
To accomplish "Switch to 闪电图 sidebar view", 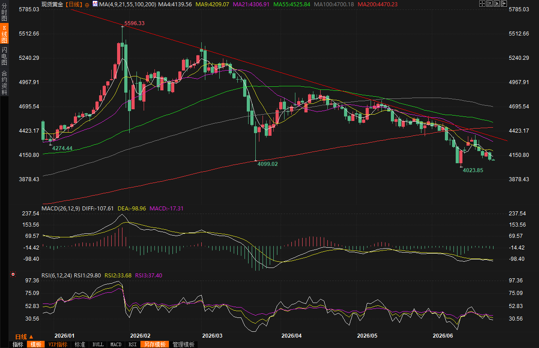I will tap(4, 56).
